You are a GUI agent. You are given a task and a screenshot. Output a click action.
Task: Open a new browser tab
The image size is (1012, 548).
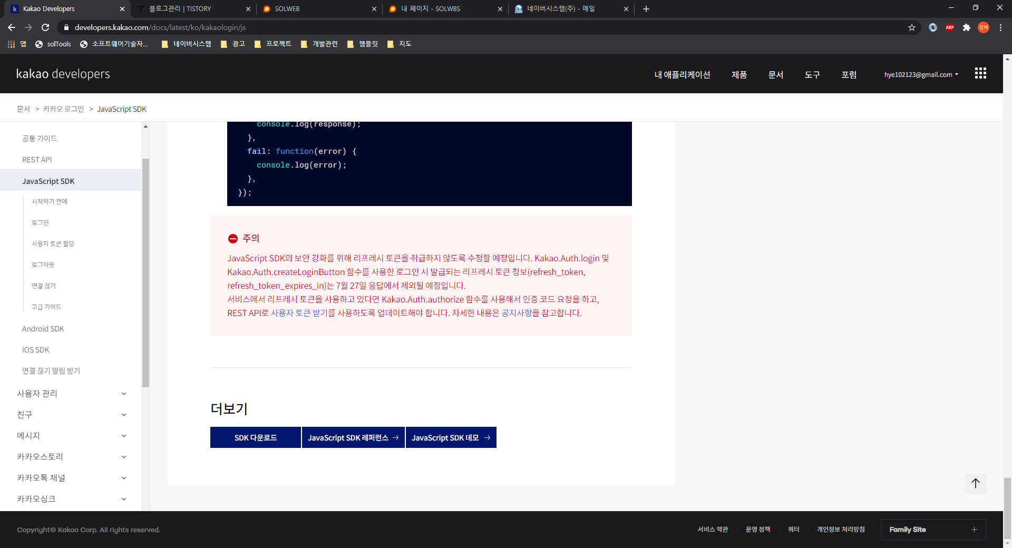pos(646,9)
